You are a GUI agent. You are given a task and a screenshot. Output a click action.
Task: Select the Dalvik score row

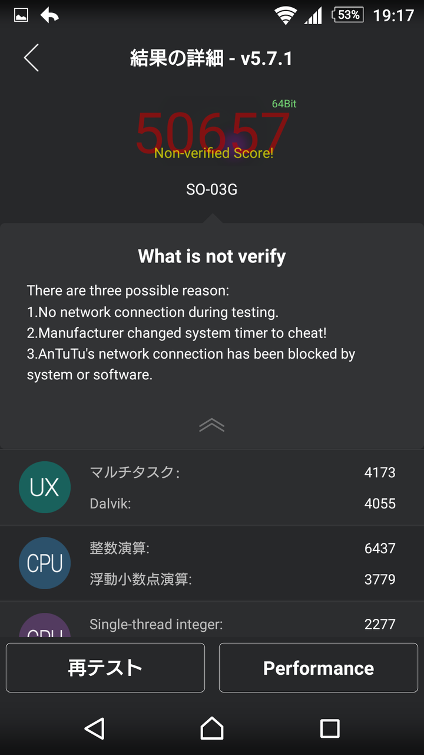[242, 504]
